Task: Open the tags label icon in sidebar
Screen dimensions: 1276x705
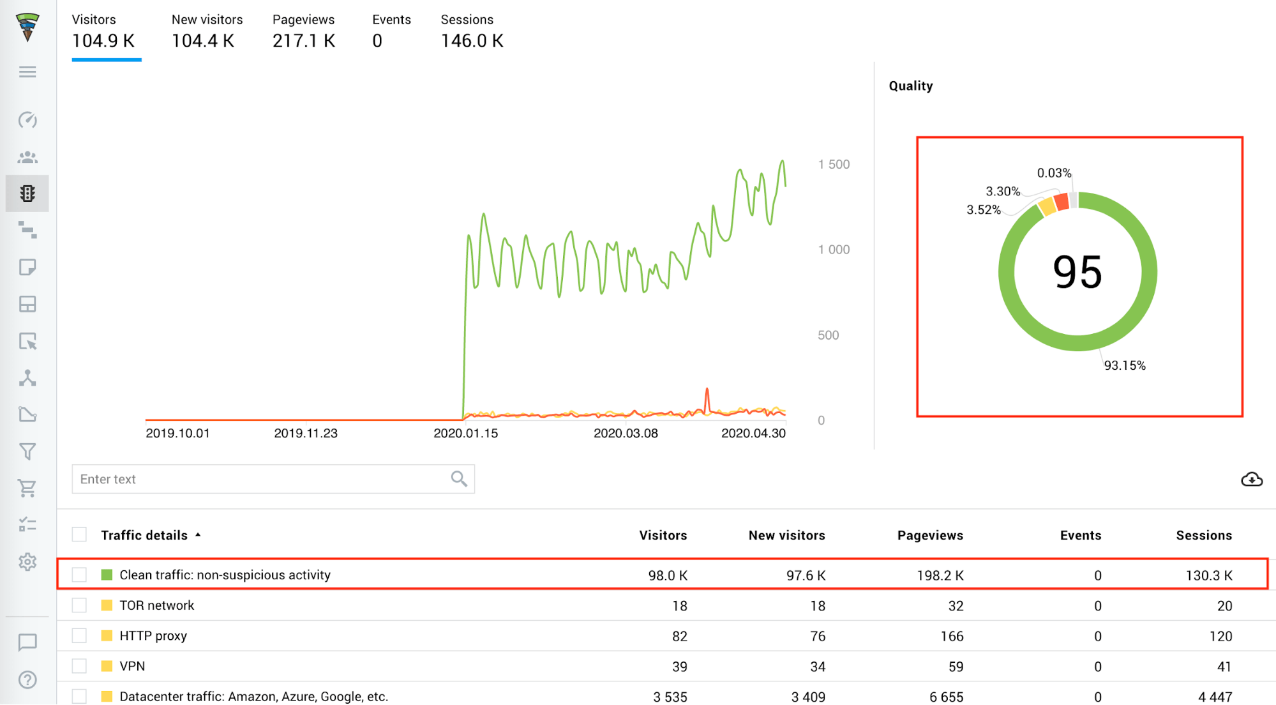Action: tap(27, 414)
